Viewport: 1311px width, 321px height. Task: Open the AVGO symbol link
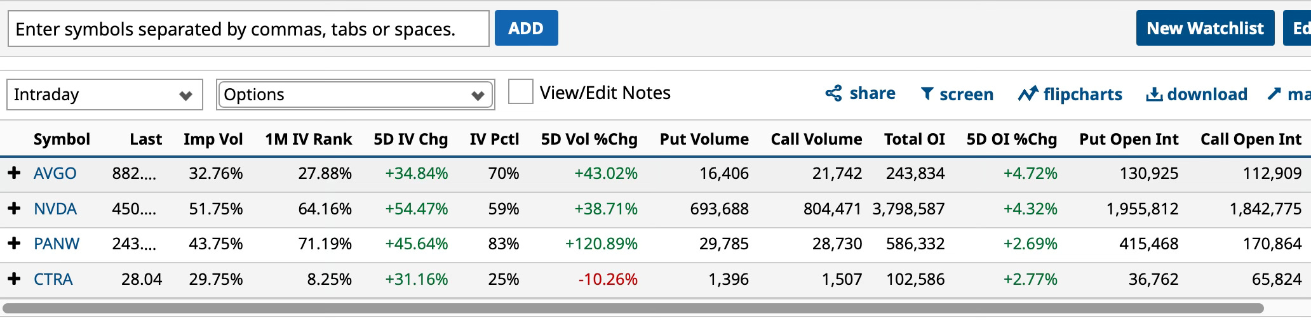(x=55, y=173)
